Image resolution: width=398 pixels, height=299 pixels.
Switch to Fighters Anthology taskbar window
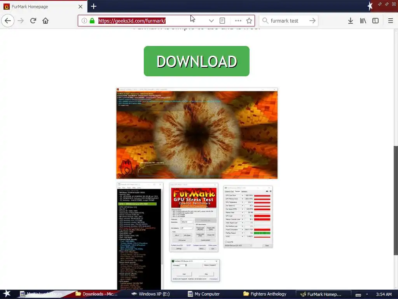265,294
